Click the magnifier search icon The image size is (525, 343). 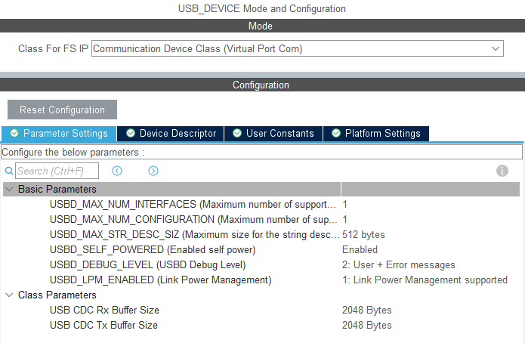pos(9,171)
